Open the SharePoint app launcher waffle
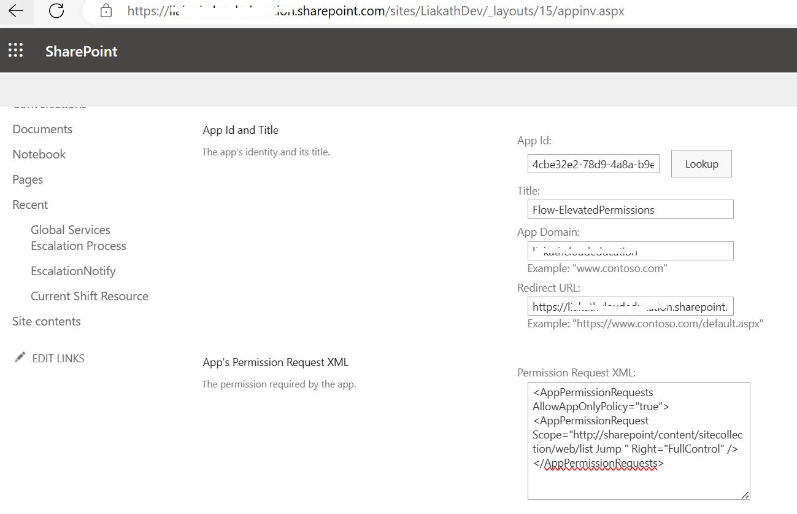This screenshot has width=797, height=514. 15,50
